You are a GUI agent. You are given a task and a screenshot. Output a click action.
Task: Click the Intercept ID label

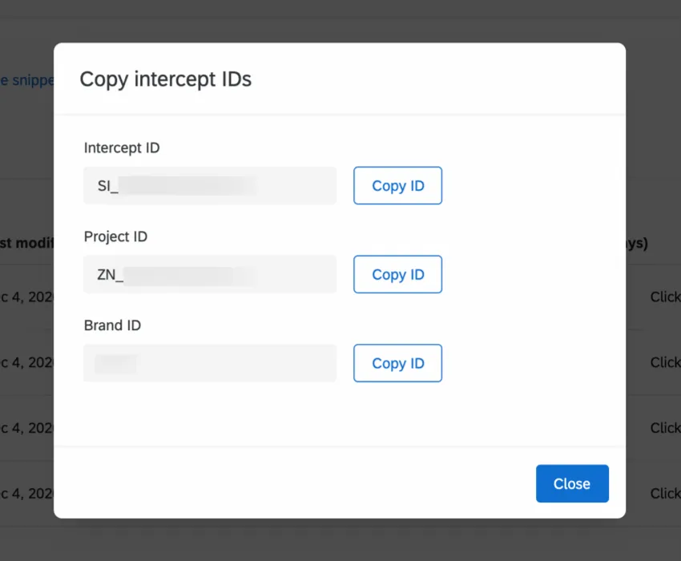[x=122, y=147]
